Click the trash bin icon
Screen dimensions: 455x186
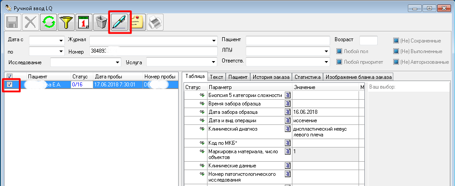click(102, 22)
